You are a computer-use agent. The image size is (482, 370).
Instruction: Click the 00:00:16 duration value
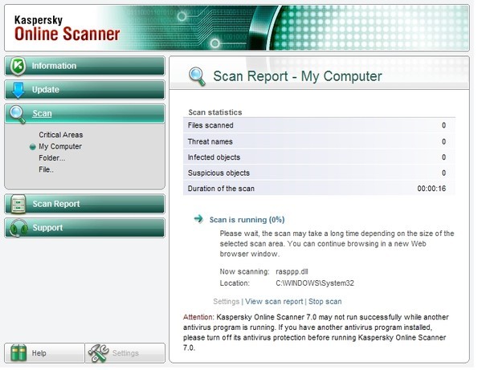(431, 189)
